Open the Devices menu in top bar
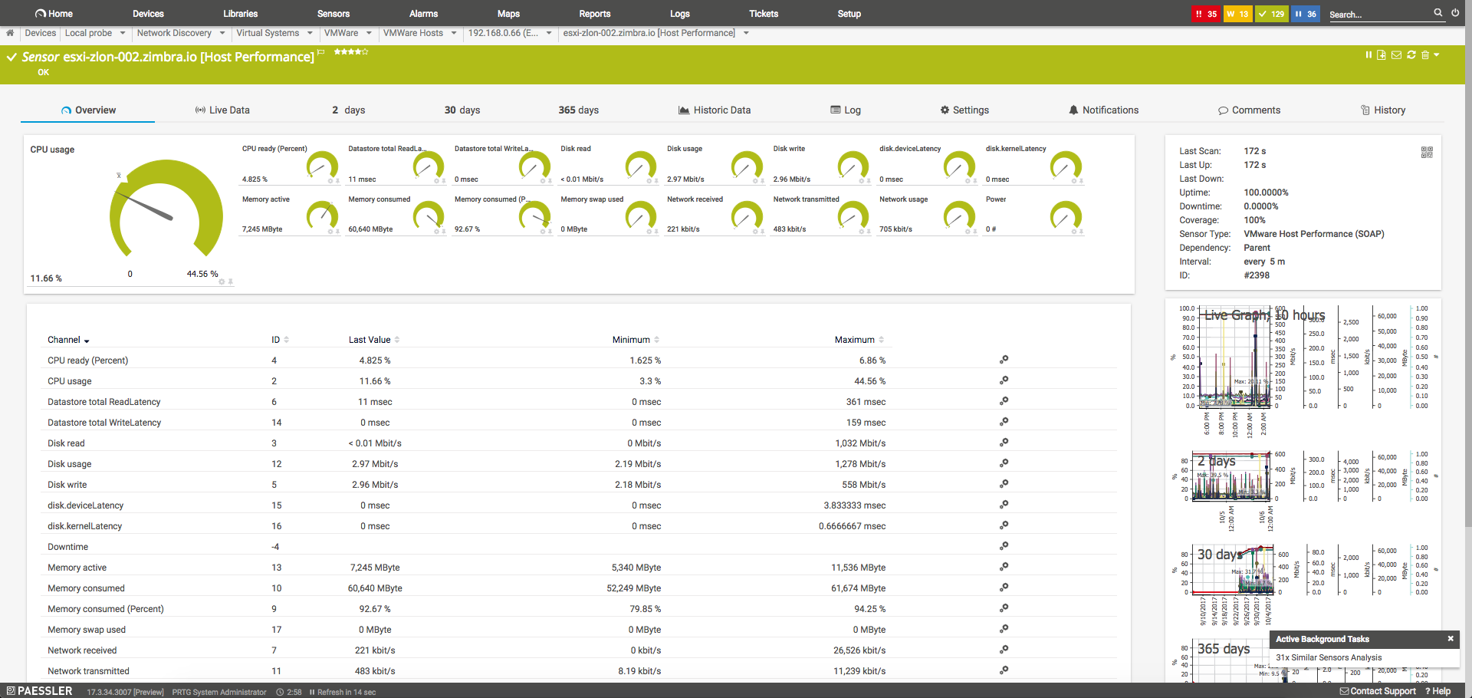This screenshot has height=698, width=1472. point(148,14)
